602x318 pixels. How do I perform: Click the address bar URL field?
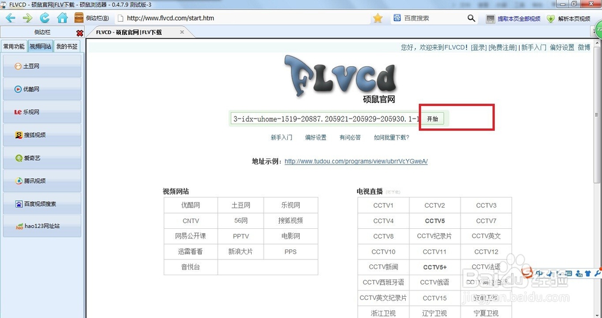[x=242, y=18]
